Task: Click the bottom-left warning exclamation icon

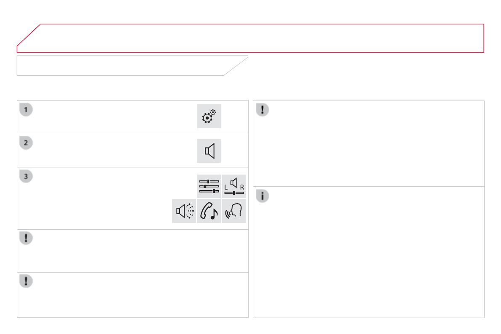Action: 26,281
